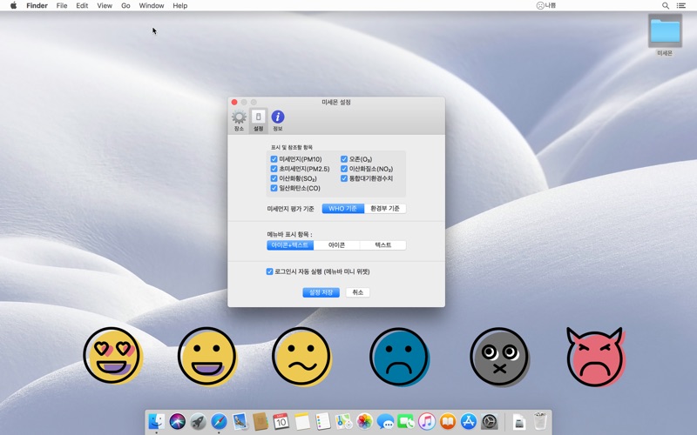Open Launchpad rocket icon
This screenshot has width=697, height=435.
[199, 421]
